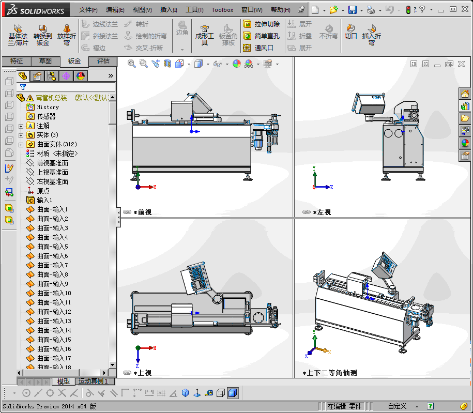Switch to the 草图 tab

(45, 61)
